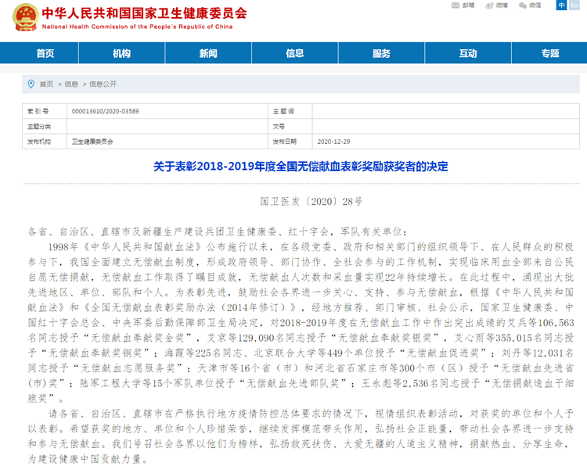The width and height of the screenshot is (587, 466).
Task: Click the salutation line starting 各省、自治区
Action: click(218, 232)
